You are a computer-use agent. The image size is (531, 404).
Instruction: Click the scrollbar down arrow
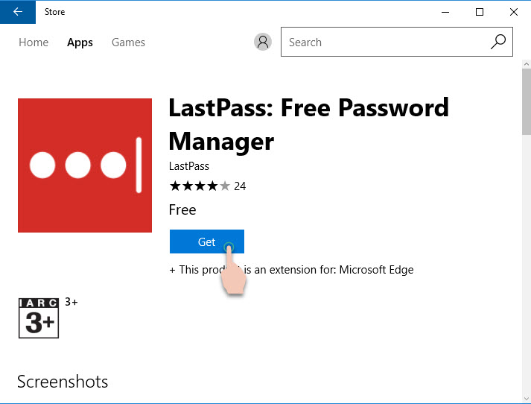(x=527, y=399)
